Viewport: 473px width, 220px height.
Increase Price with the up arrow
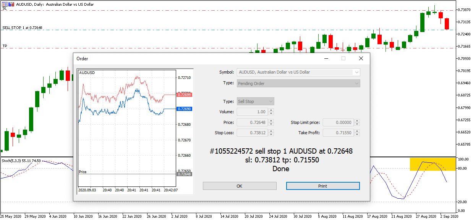(x=271, y=121)
